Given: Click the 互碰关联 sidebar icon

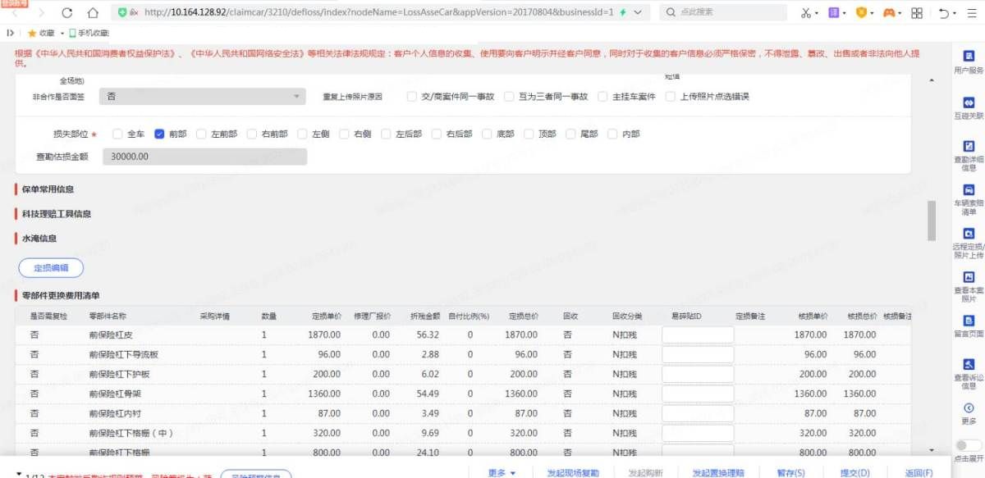Looking at the screenshot, I should pyautogui.click(x=969, y=103).
